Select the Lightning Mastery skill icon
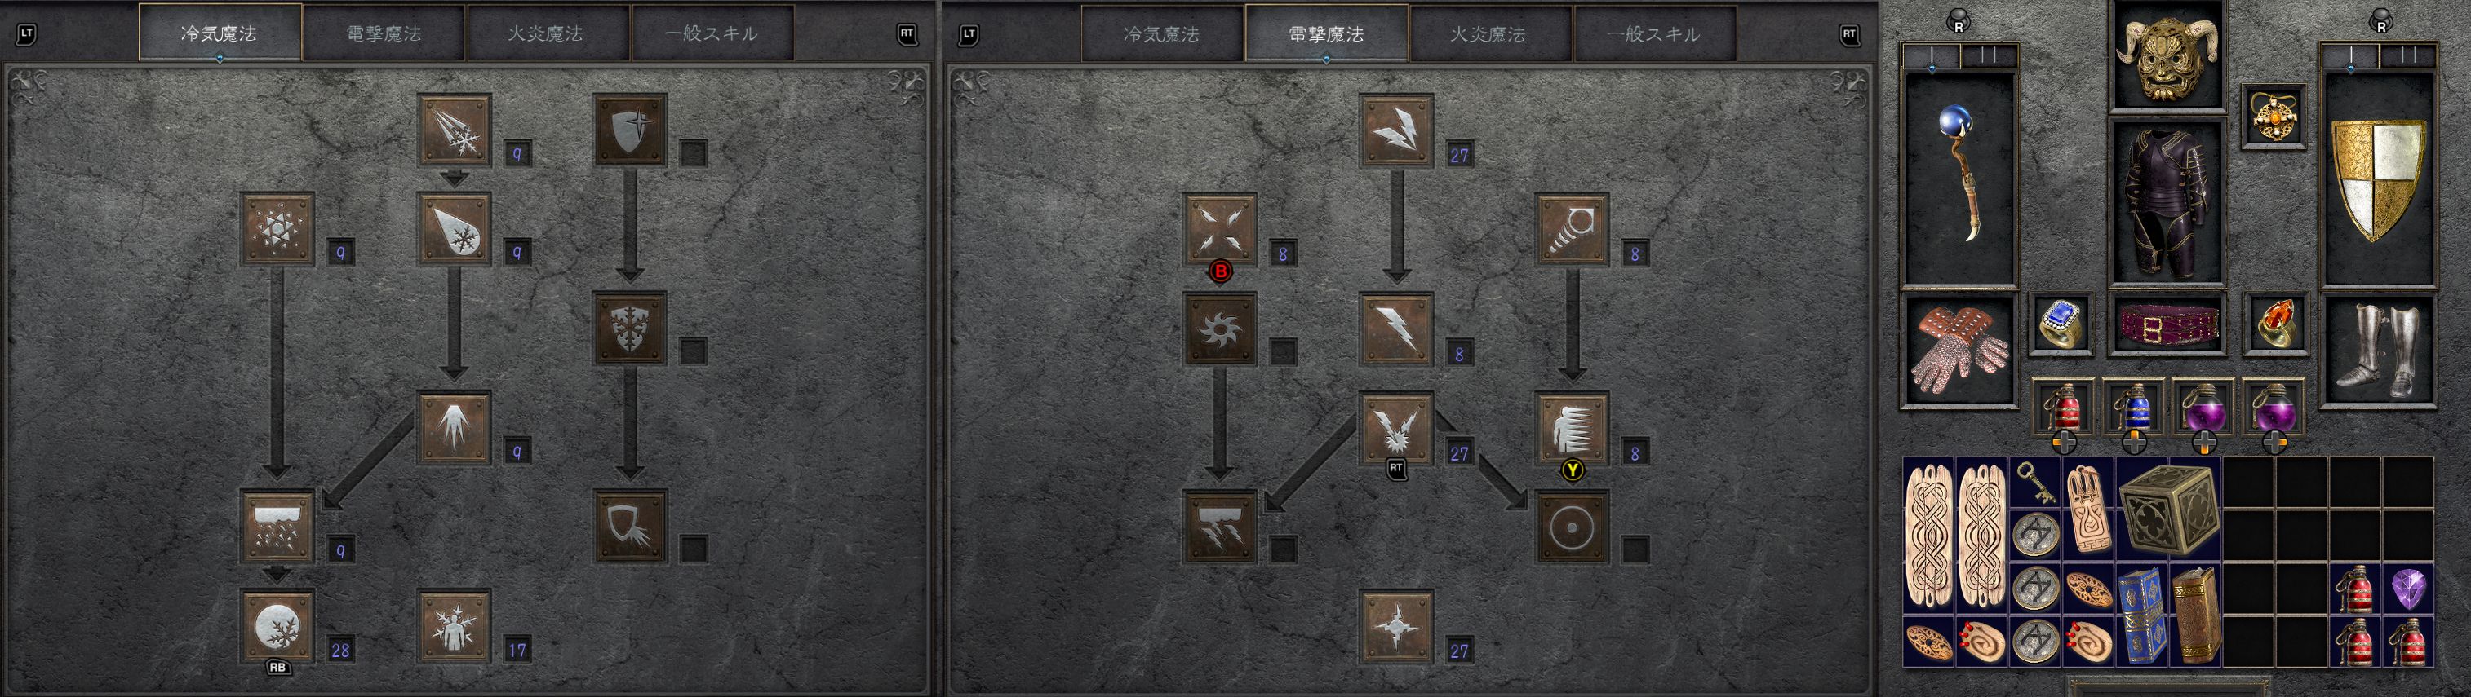This screenshot has height=697, width=2471. [1396, 626]
